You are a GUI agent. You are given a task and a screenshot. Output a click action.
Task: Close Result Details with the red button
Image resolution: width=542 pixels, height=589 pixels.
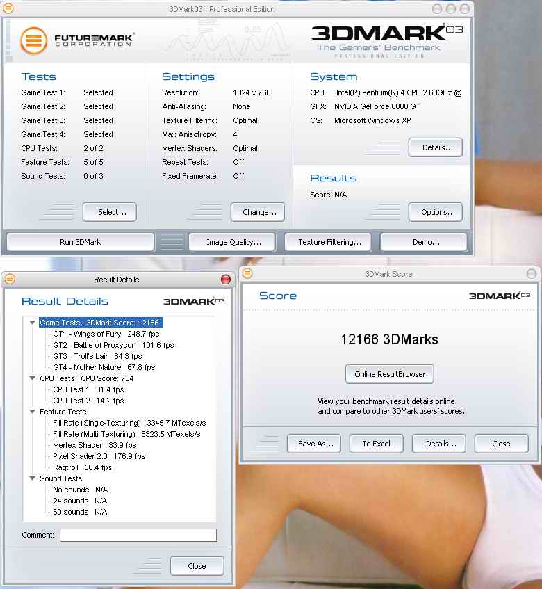point(226,280)
